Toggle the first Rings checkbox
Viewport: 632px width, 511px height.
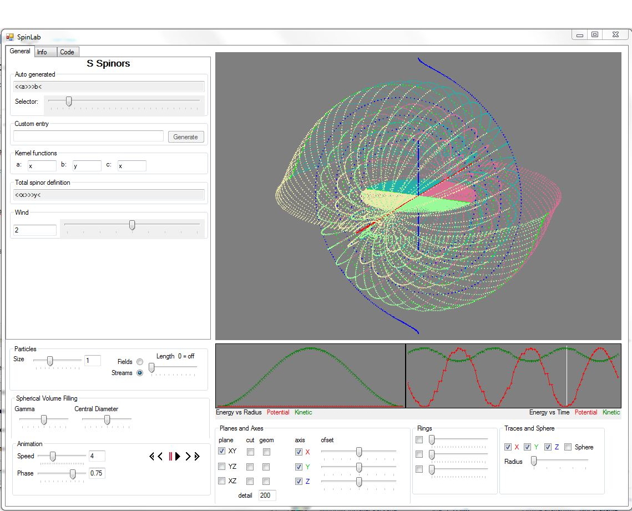419,440
